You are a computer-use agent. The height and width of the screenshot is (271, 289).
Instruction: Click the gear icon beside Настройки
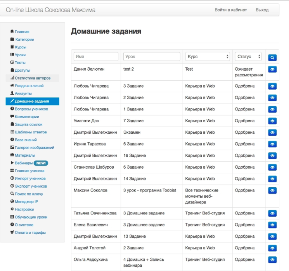point(12,209)
